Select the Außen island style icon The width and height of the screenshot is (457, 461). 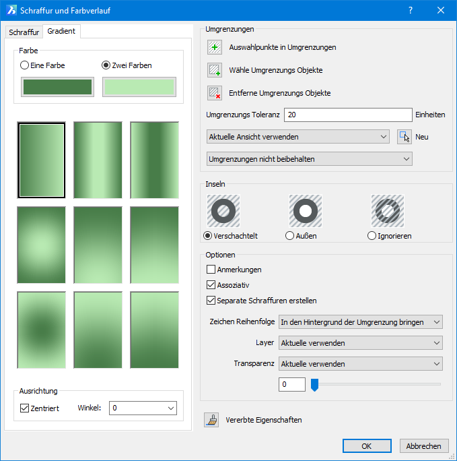point(306,211)
